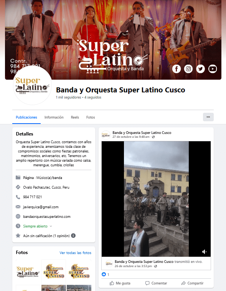Click the blue like reaction icon
This screenshot has width=226, height=291.
coord(104,274)
